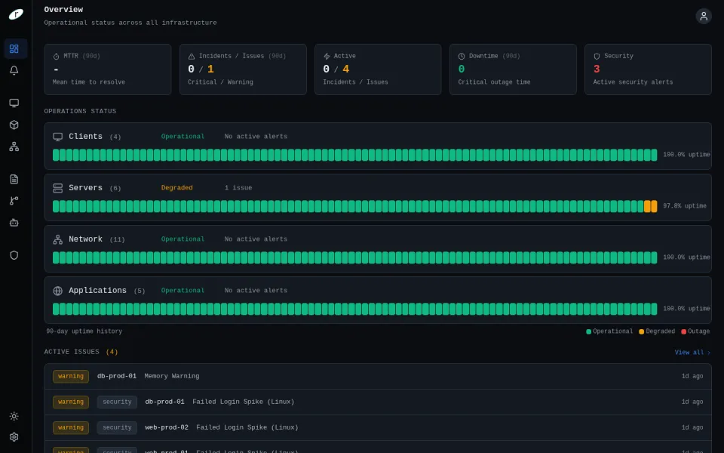Open the db-prod-01 Memory Warning issue

click(x=378, y=376)
